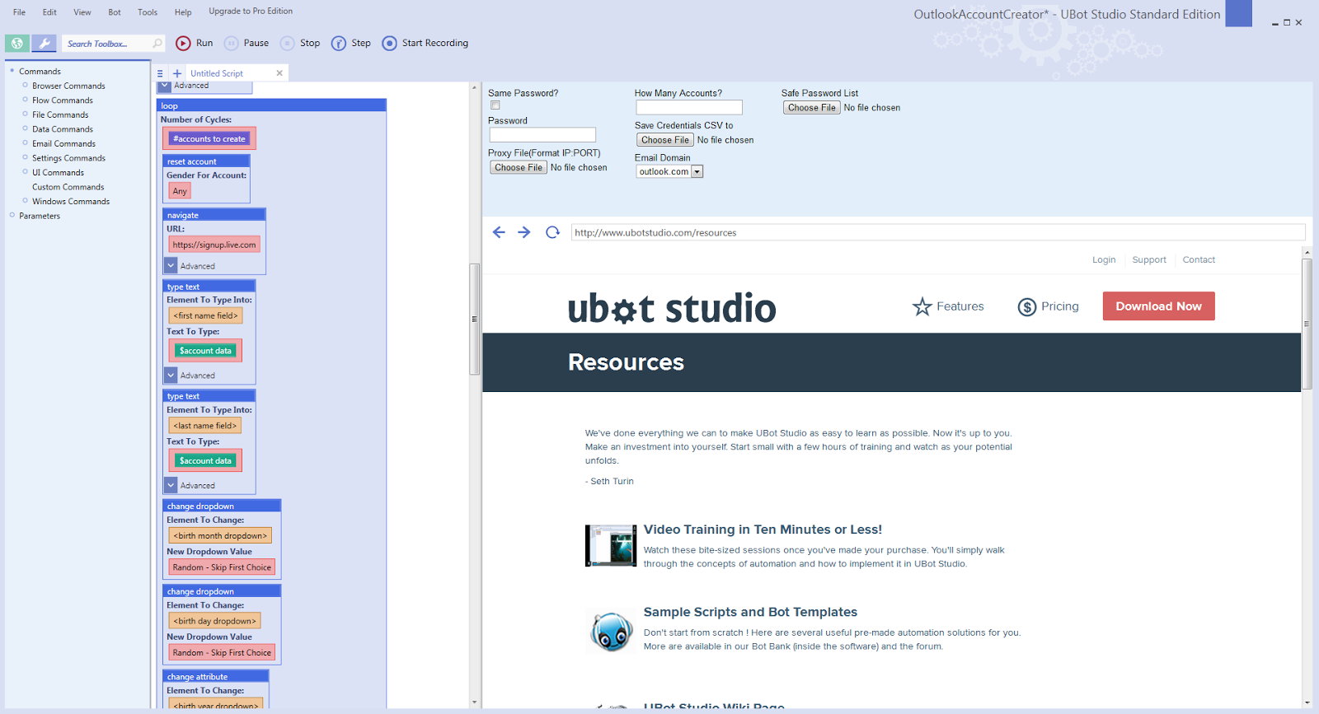Open the Sample Scripts bot thumbnail

point(611,632)
